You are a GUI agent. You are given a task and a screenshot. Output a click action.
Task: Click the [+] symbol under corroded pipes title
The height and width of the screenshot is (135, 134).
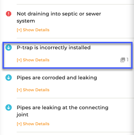click(x=19, y=90)
